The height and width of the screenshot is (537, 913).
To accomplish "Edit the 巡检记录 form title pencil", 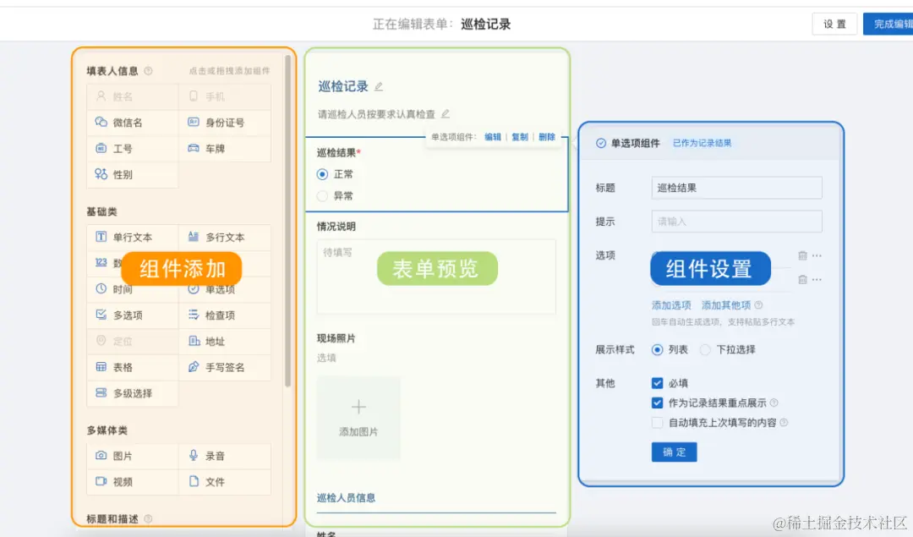I will 379,87.
